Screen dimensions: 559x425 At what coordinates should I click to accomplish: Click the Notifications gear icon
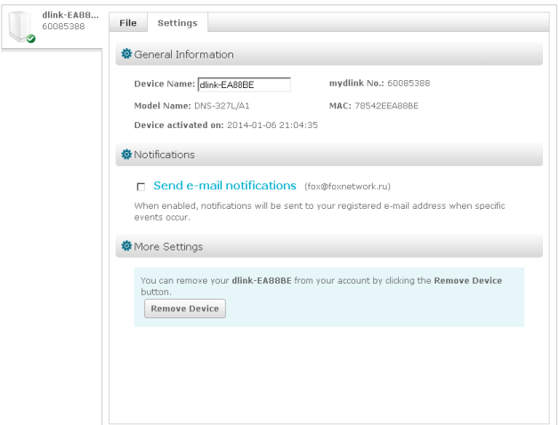126,154
